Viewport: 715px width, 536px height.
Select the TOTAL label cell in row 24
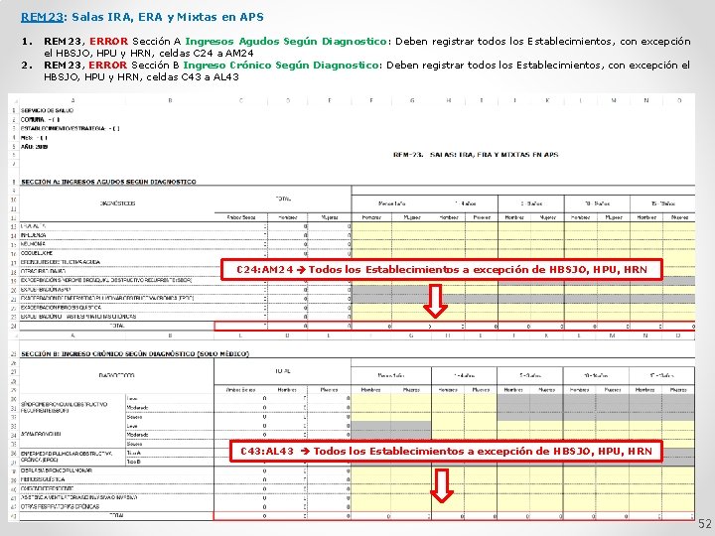[x=117, y=326]
